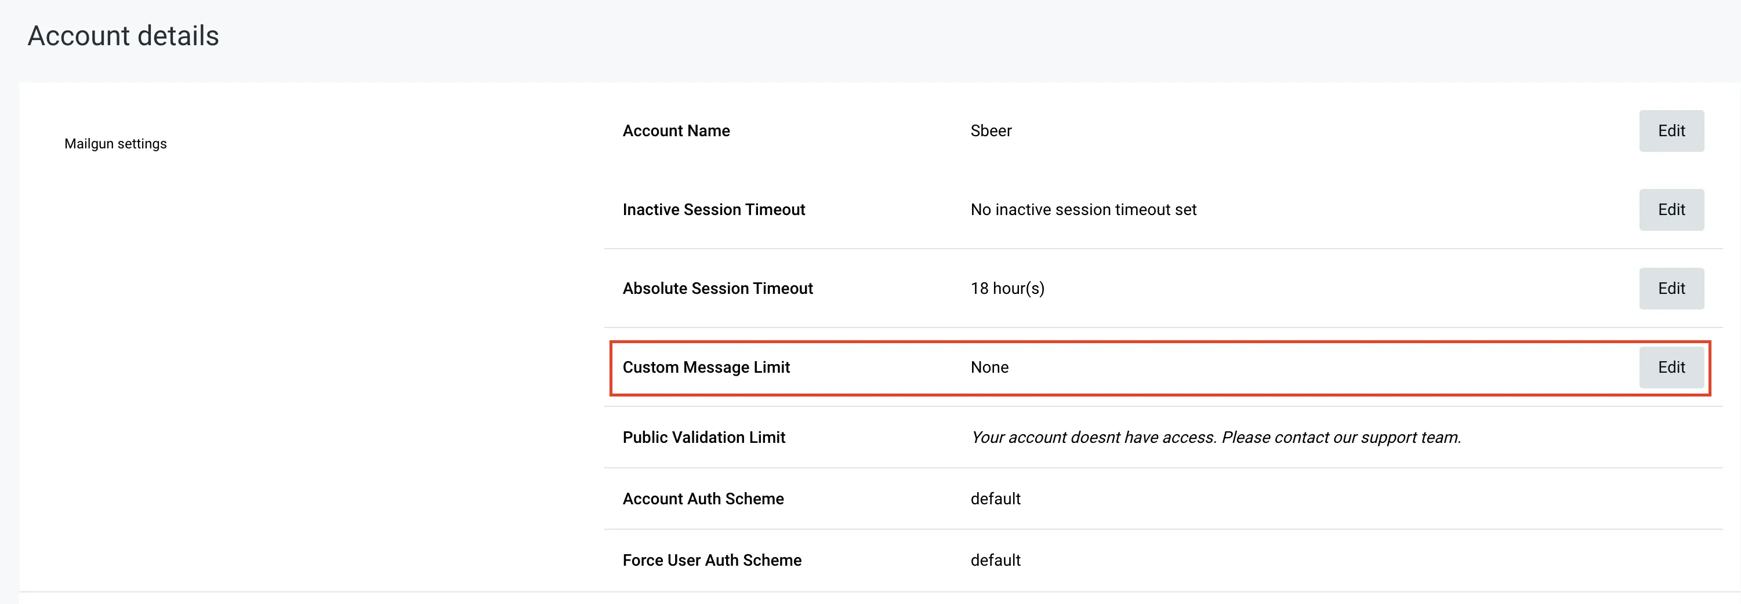Select the Absolute Session Timeout label
This screenshot has width=1741, height=604.
717,289
